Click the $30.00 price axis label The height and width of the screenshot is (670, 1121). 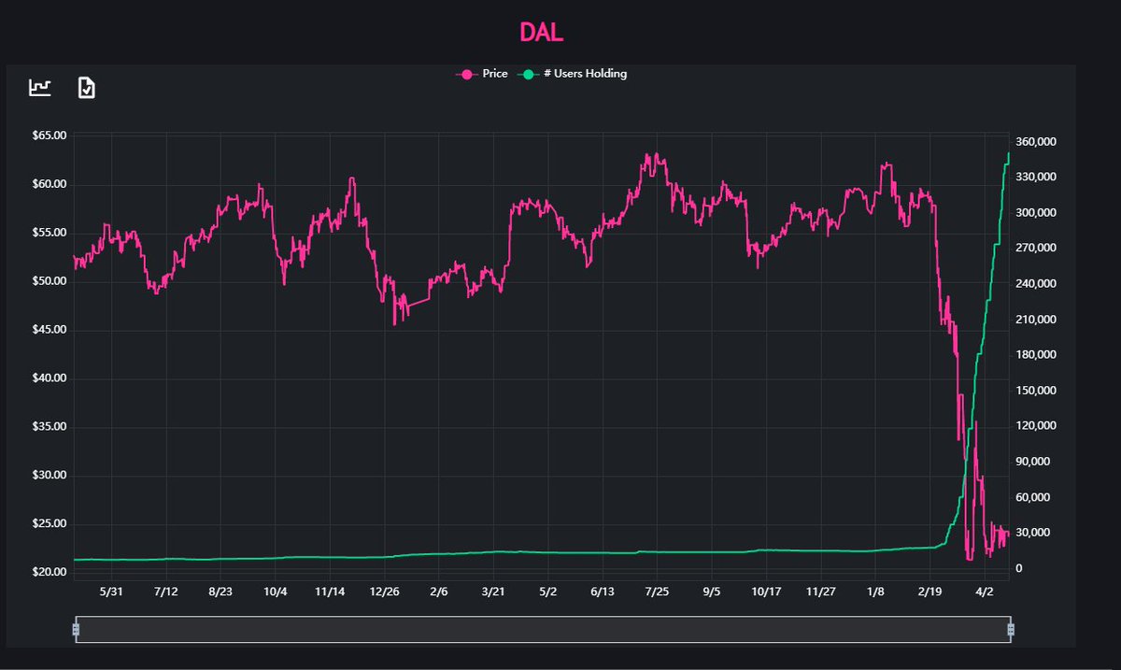click(x=49, y=476)
